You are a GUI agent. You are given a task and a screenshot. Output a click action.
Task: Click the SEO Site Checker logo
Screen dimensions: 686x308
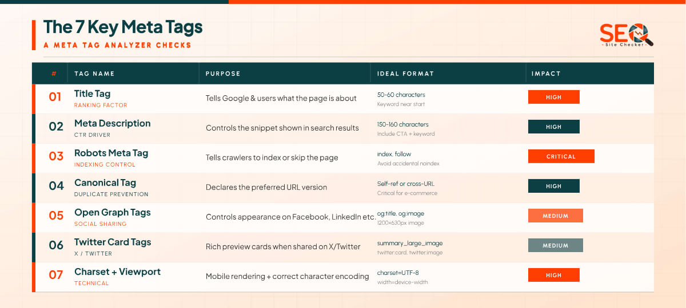pos(627,35)
